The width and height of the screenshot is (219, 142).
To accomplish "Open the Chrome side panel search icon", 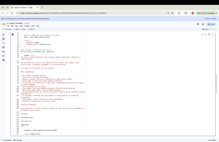I will tap(186, 13).
